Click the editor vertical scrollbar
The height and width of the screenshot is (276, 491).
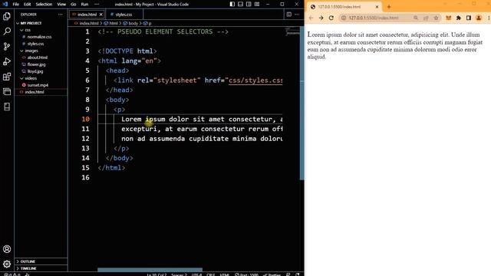pyautogui.click(x=302, y=103)
